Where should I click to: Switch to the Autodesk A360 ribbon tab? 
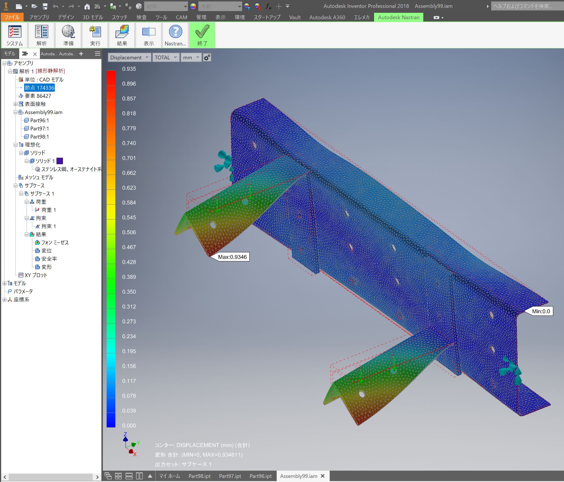[x=327, y=17]
